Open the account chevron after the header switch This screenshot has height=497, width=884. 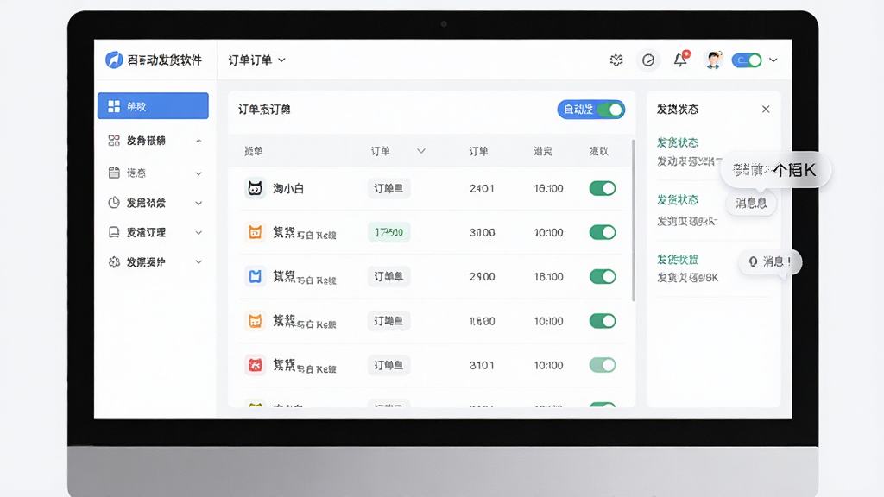773,60
